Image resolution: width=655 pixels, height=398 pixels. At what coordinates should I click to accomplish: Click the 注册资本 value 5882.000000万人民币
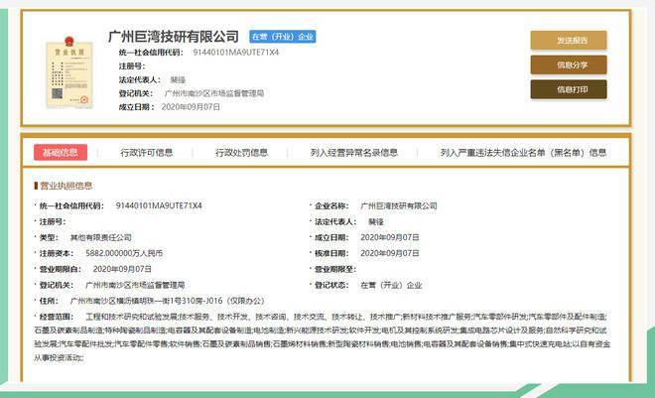pyautogui.click(x=124, y=253)
